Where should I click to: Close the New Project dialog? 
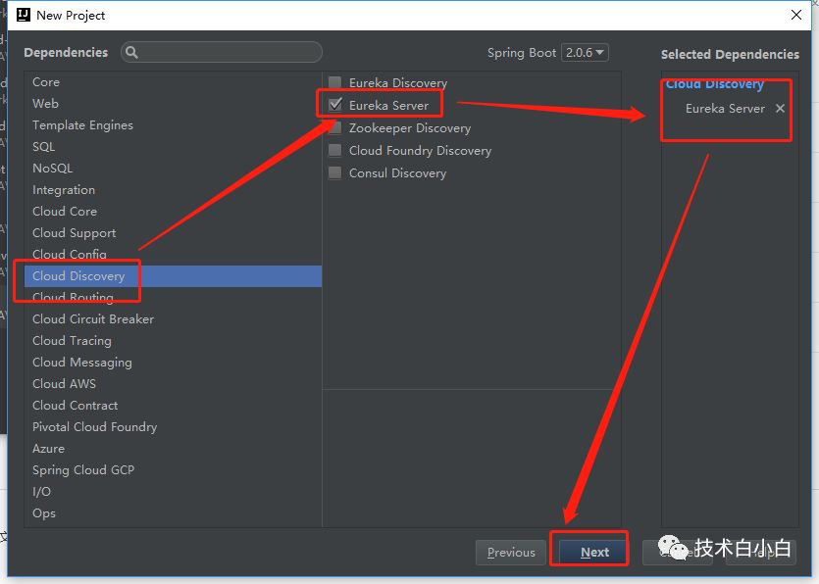796,15
